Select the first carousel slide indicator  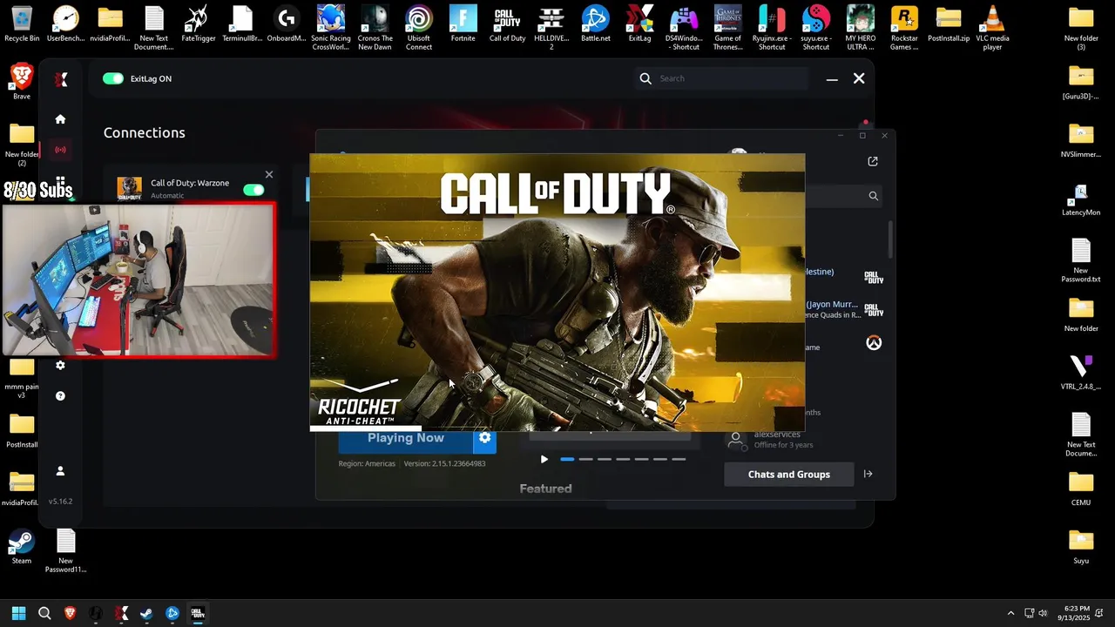click(567, 459)
